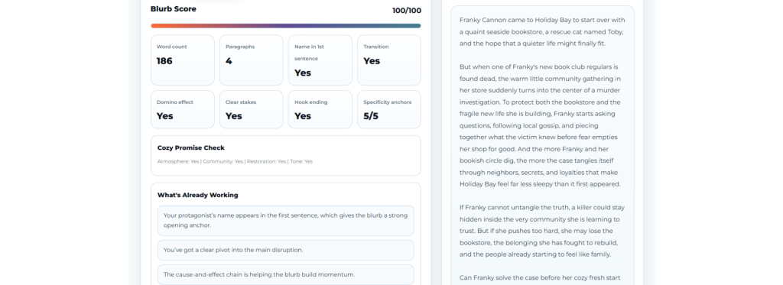Click the cause-and-effect chain feedback item
This screenshot has height=285, width=783.
point(286,274)
